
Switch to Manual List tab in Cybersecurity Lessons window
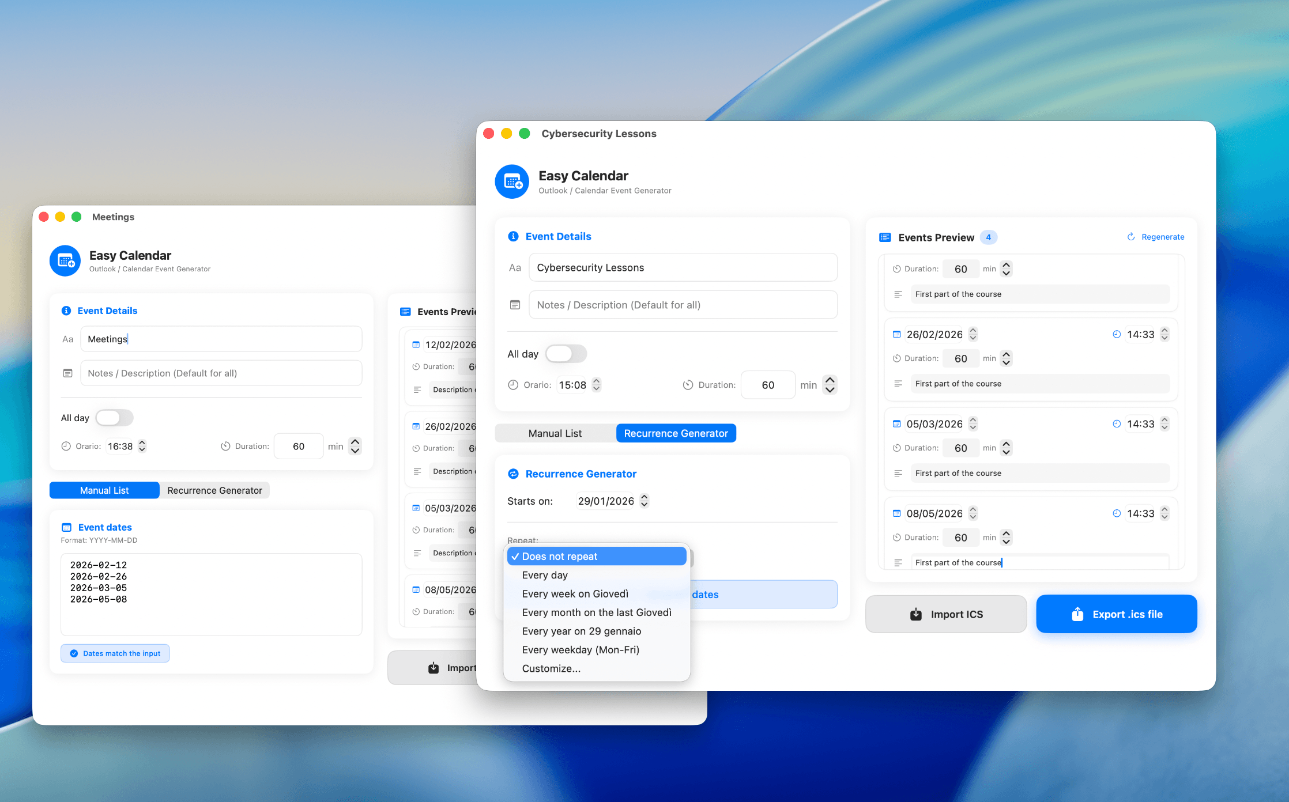[x=555, y=433]
